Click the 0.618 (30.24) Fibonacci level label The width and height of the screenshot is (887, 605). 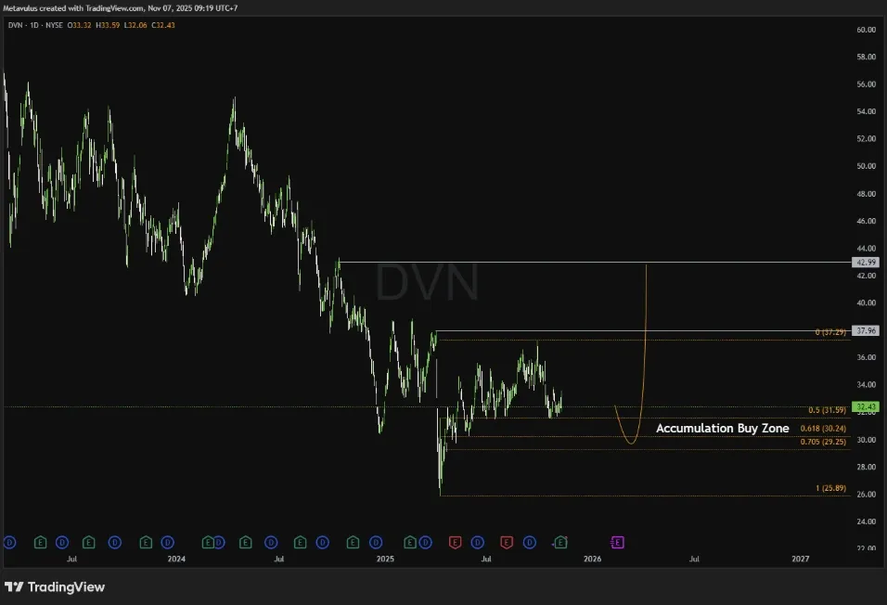click(x=821, y=429)
